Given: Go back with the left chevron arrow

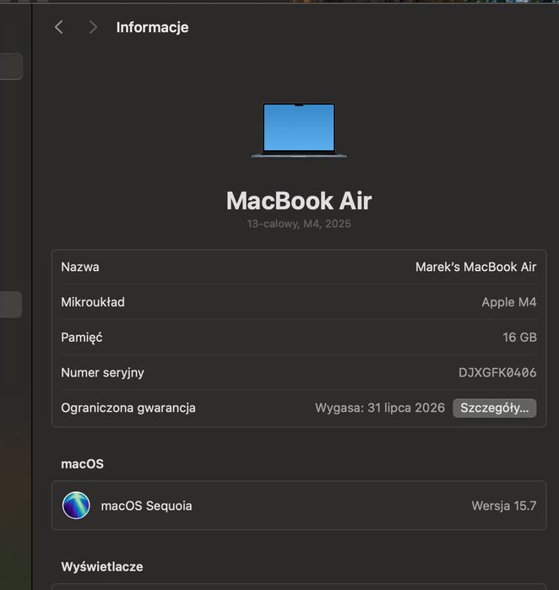Looking at the screenshot, I should [x=59, y=27].
